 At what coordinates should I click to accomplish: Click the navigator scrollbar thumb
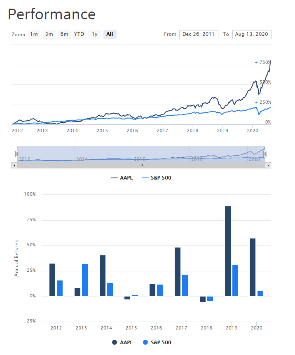141,165
